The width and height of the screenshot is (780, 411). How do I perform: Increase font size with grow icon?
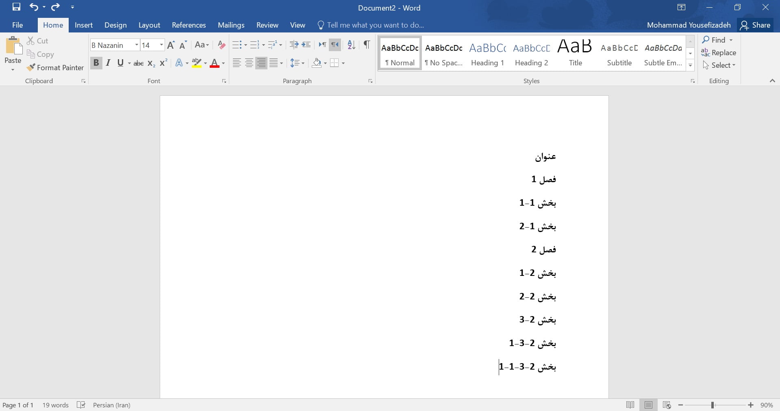(x=171, y=45)
